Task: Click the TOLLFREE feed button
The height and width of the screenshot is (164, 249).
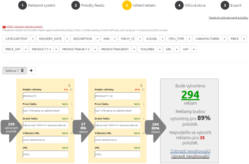Action: (x=147, y=49)
